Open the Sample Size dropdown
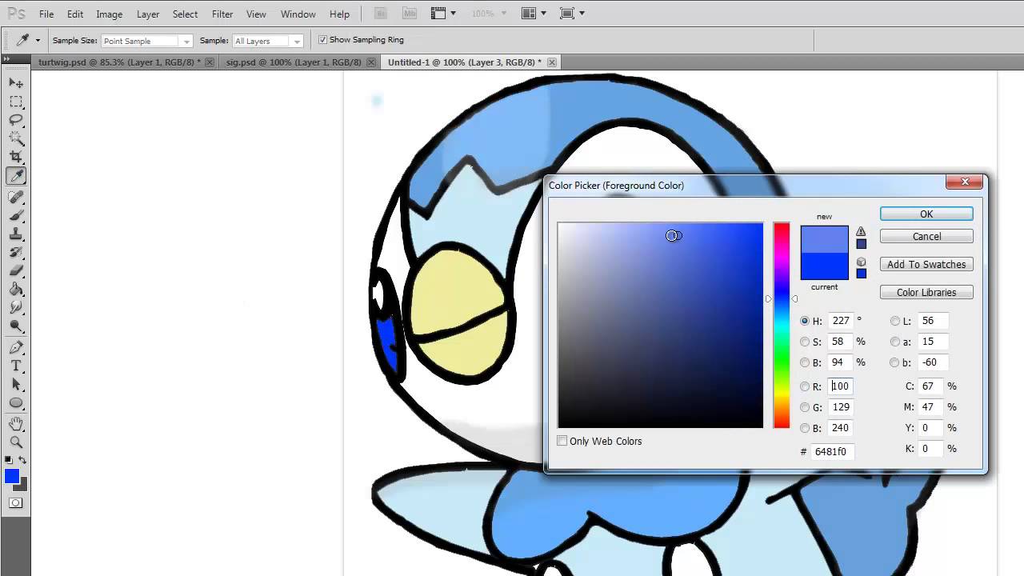This screenshot has height=576, width=1024. click(146, 41)
